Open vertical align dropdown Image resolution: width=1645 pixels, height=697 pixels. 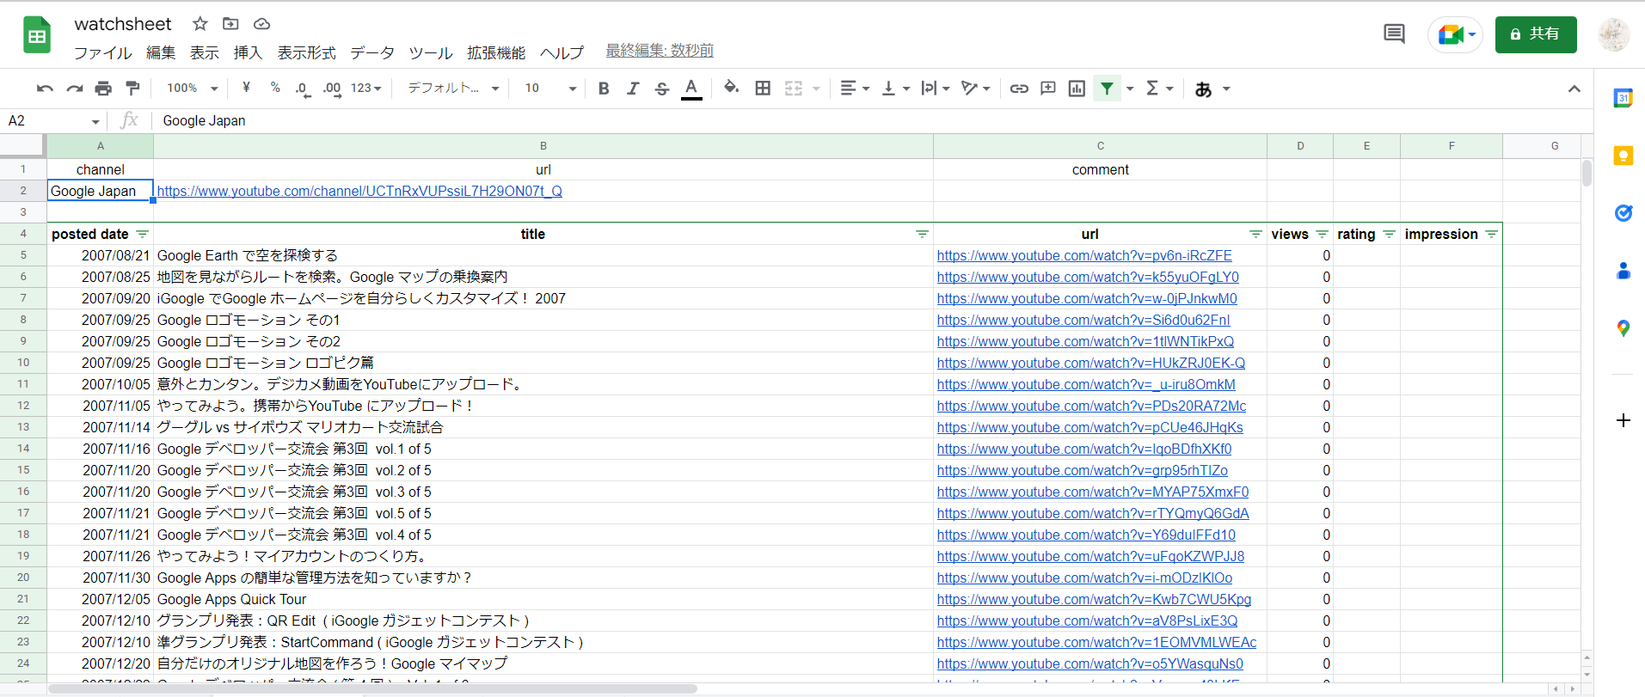895,89
